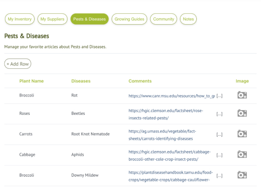This screenshot has width=261, height=189.
Task: Go to the Community tab
Action: point(164,19)
